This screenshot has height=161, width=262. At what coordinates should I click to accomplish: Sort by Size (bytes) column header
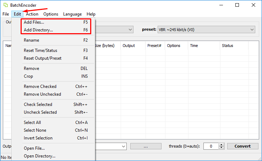pos(108,46)
